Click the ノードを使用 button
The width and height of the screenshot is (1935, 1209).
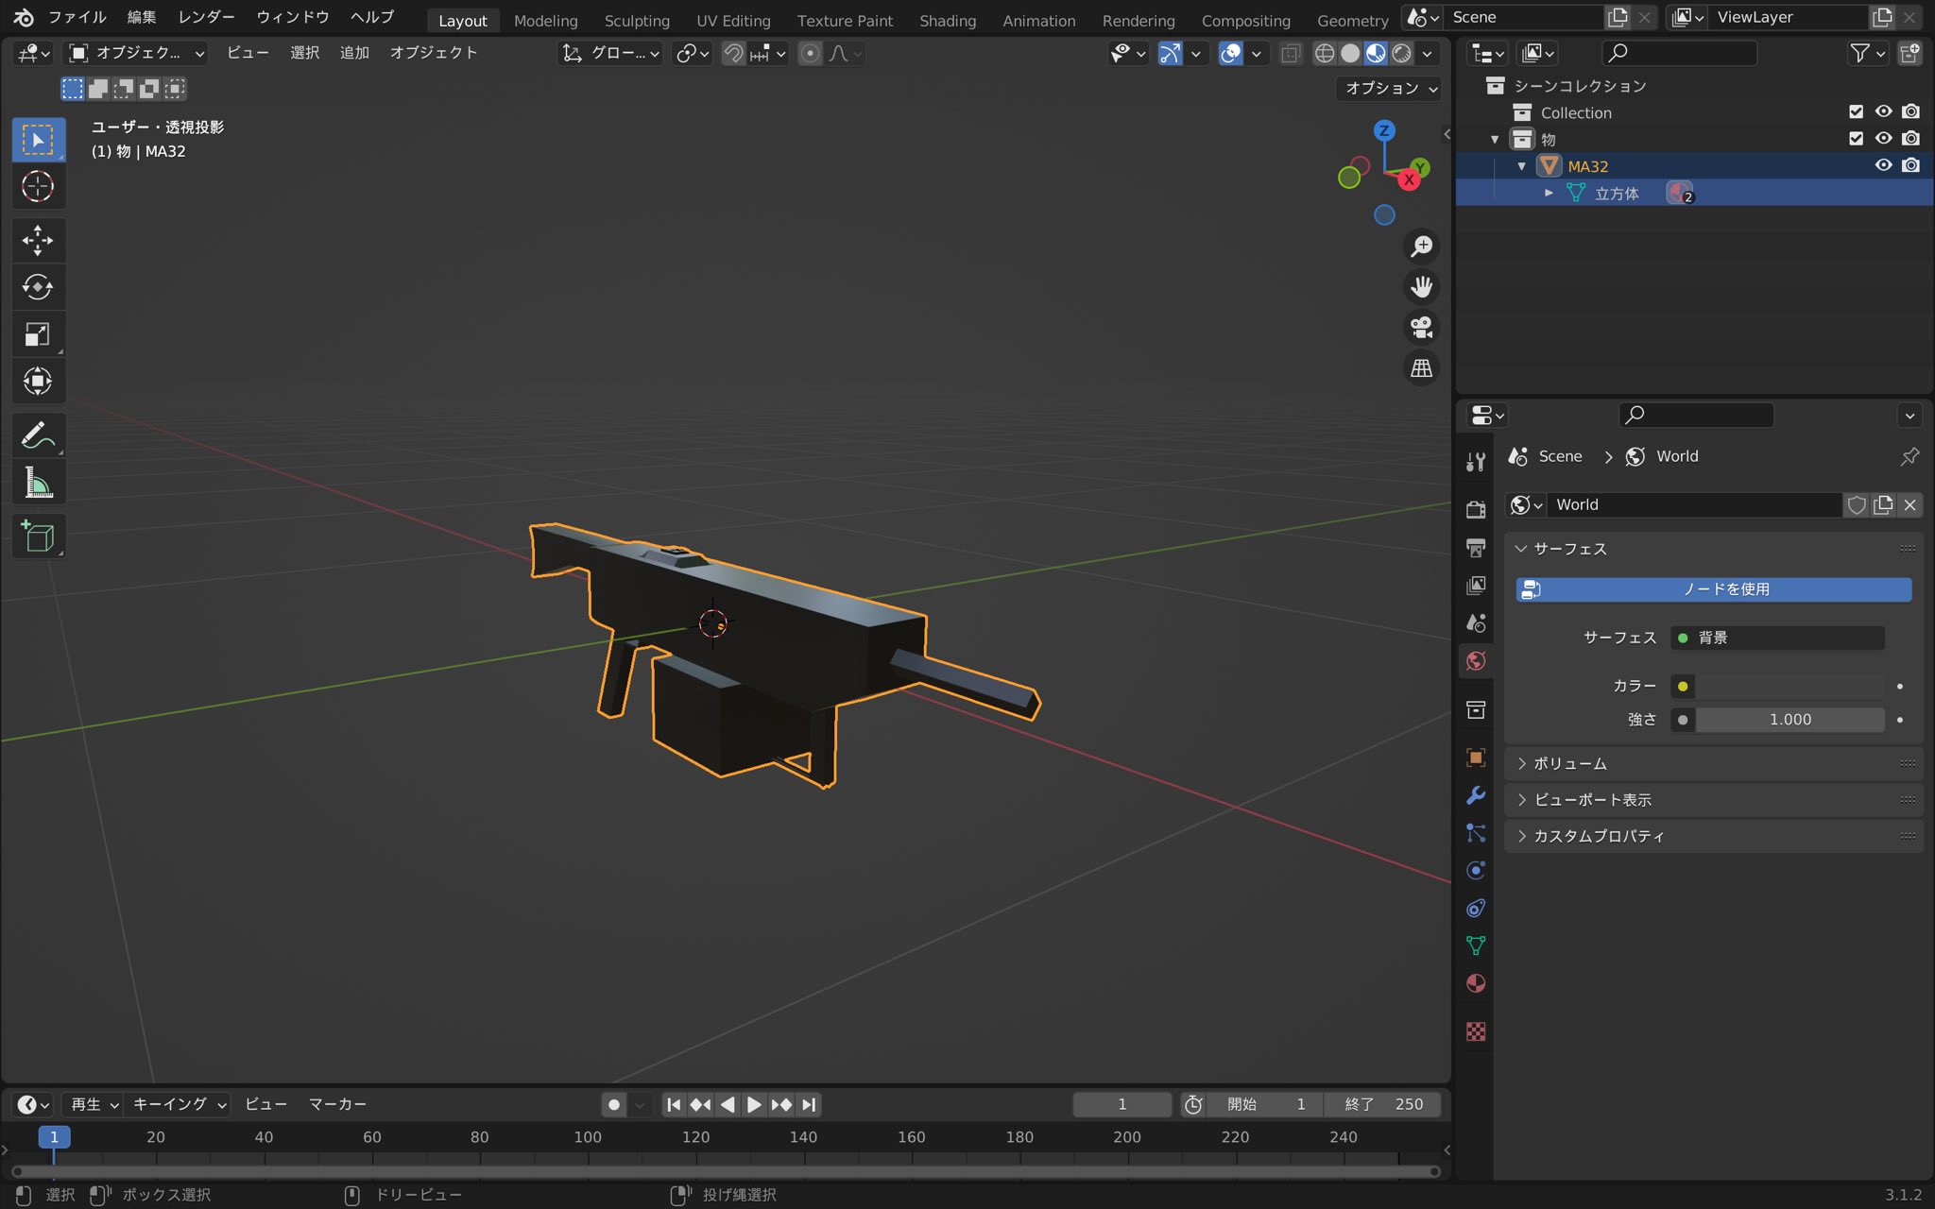point(1713,589)
